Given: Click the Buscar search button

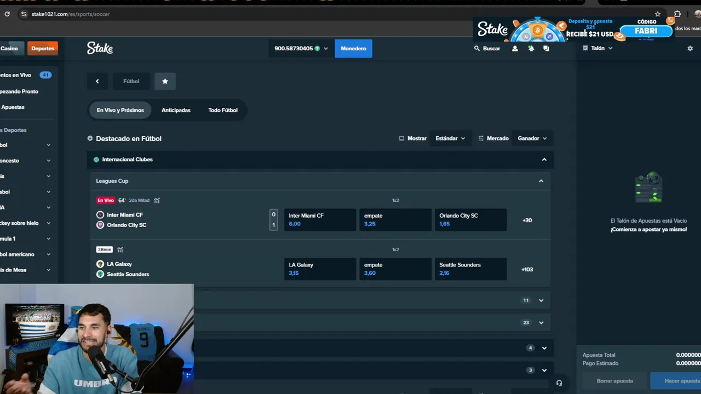Looking at the screenshot, I should point(487,48).
